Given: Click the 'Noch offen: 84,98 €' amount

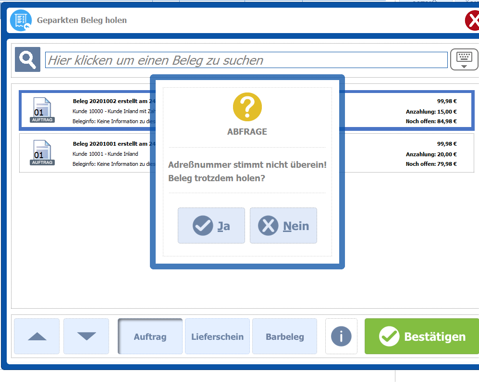Looking at the screenshot, I should [x=431, y=121].
